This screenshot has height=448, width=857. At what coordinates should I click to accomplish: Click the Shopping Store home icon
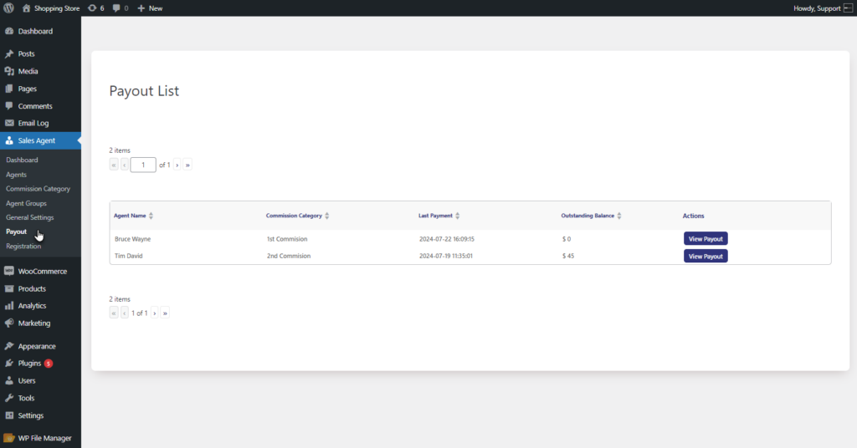(x=26, y=8)
